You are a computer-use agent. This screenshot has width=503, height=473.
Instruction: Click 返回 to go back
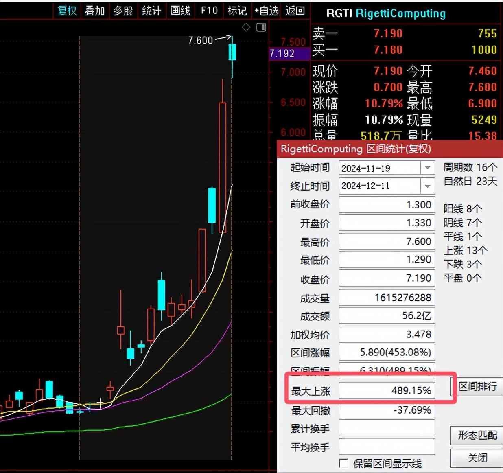(295, 11)
